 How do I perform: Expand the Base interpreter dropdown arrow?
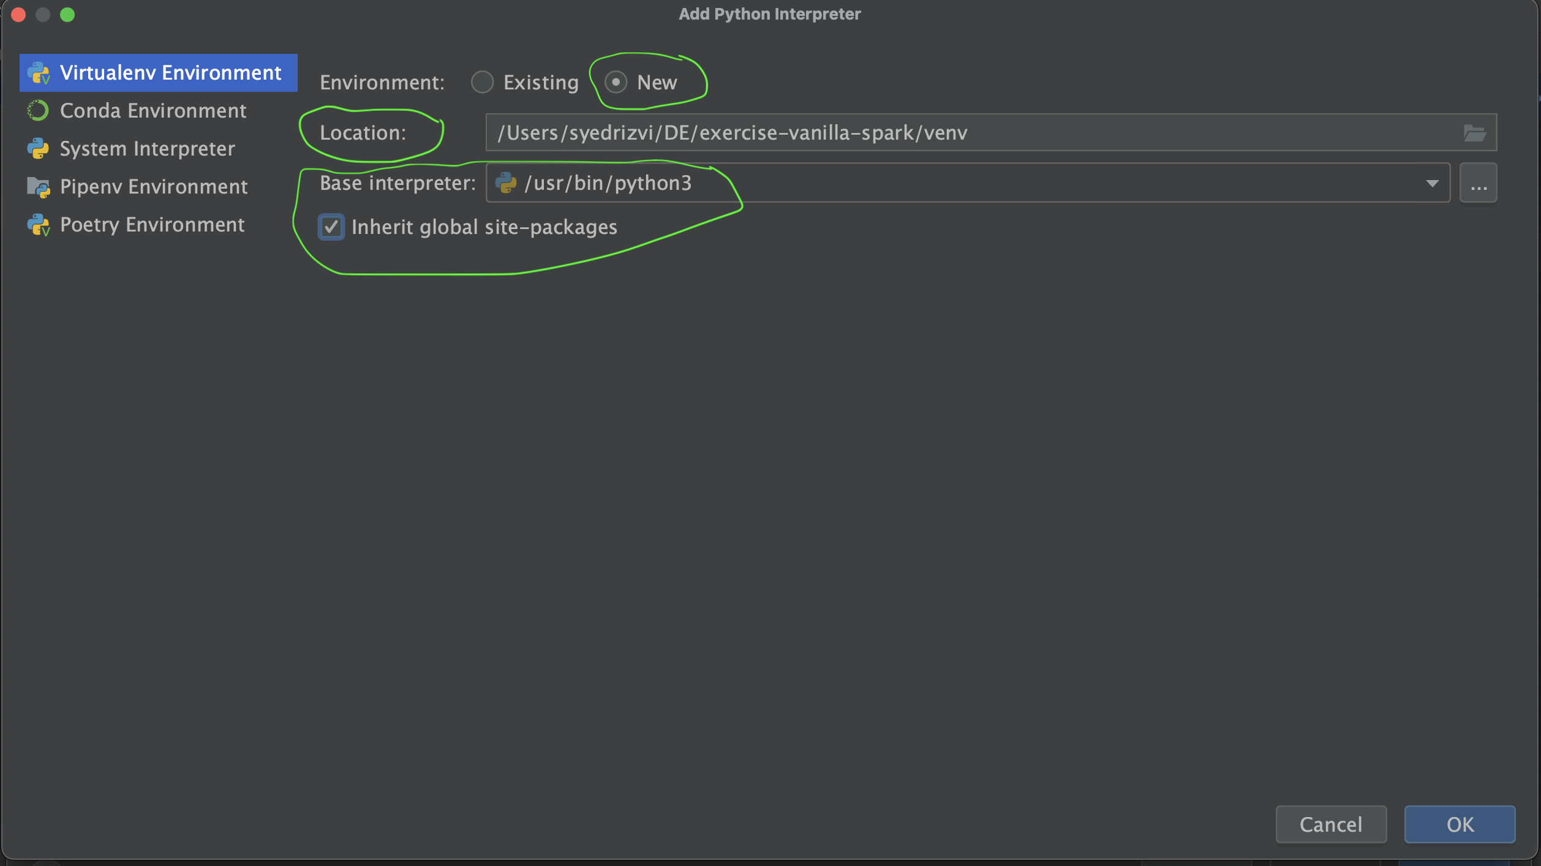1432,183
